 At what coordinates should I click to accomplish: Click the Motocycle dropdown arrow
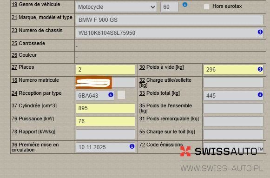pyautogui.click(x=152, y=7)
